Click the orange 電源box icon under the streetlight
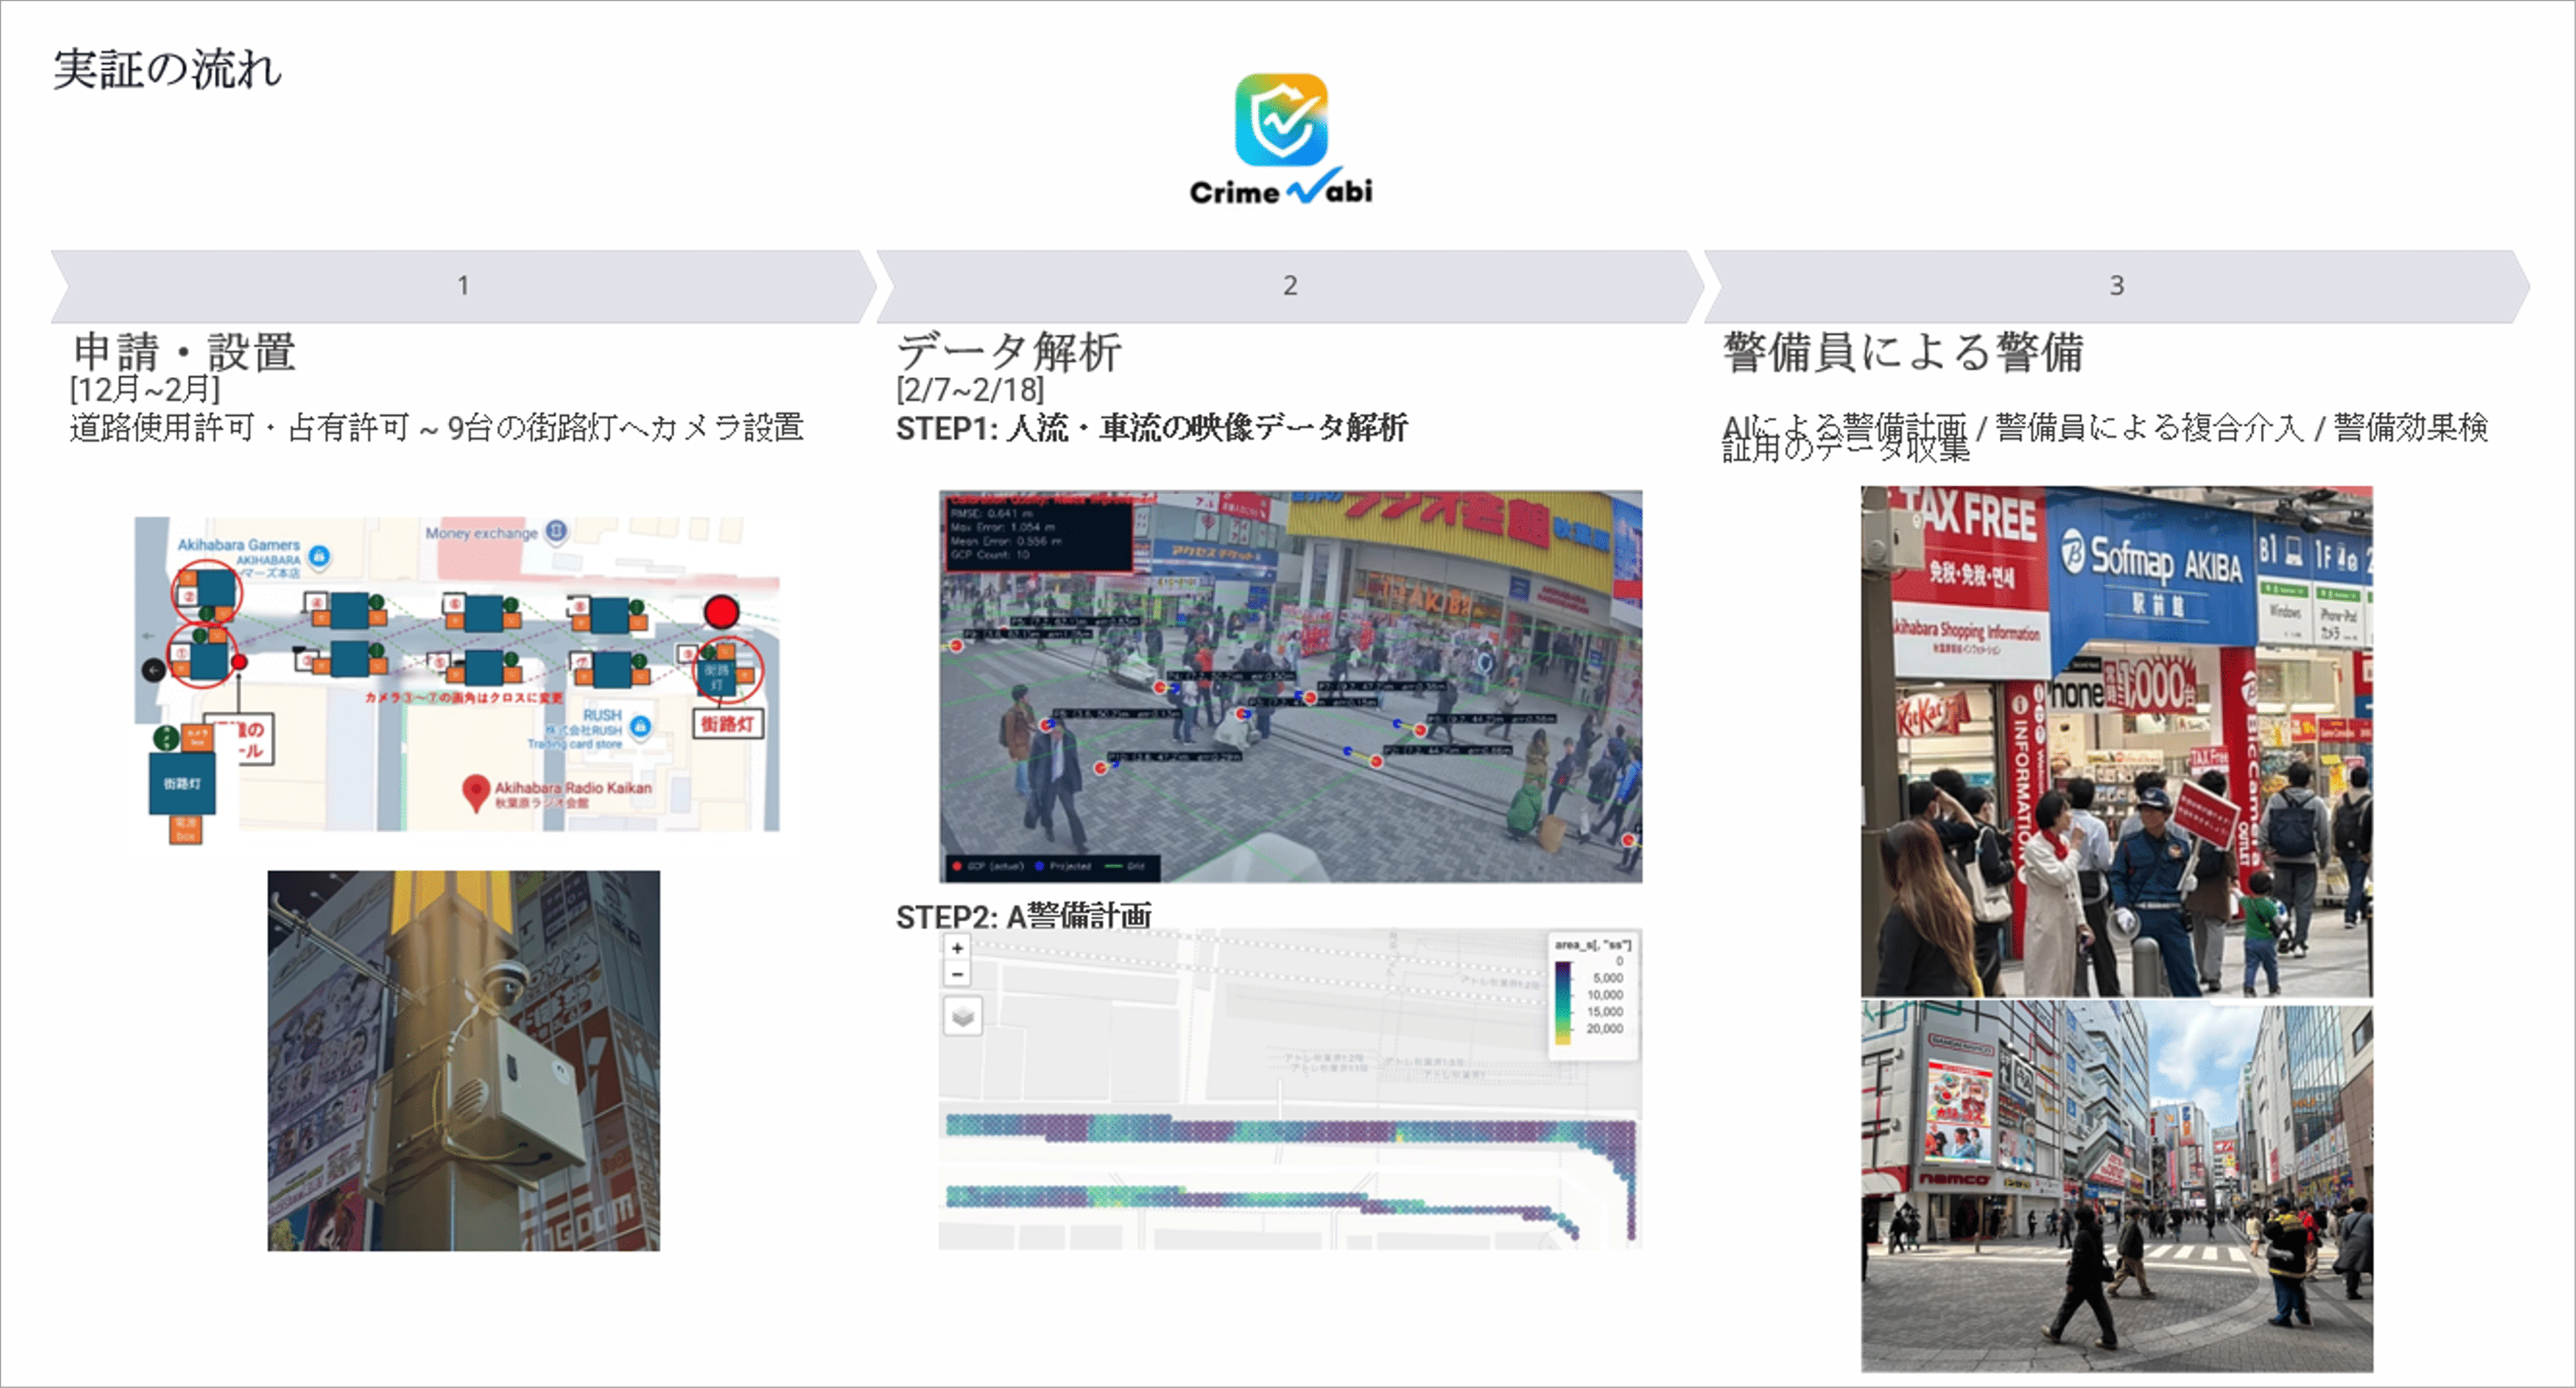 [x=185, y=828]
